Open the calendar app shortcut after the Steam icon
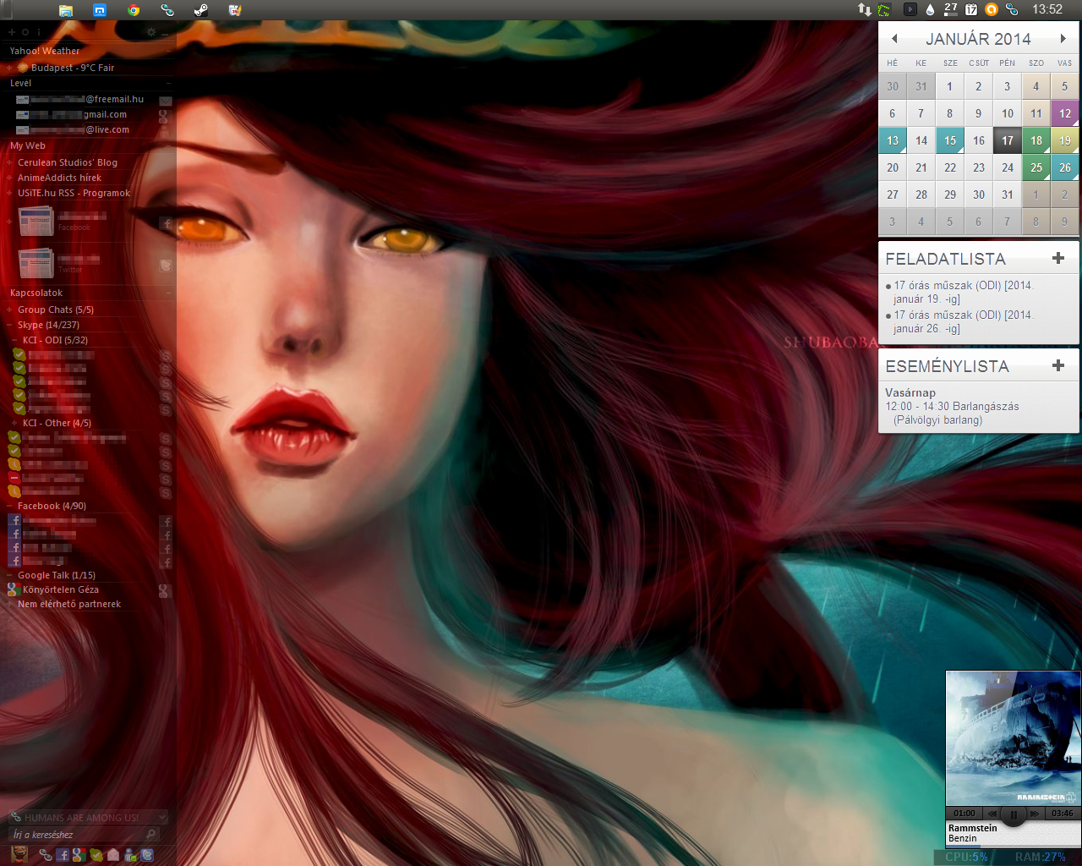The width and height of the screenshot is (1082, 866). tap(235, 10)
